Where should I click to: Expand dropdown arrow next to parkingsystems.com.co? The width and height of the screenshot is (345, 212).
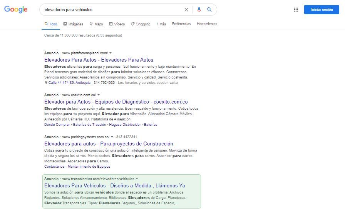point(112,137)
